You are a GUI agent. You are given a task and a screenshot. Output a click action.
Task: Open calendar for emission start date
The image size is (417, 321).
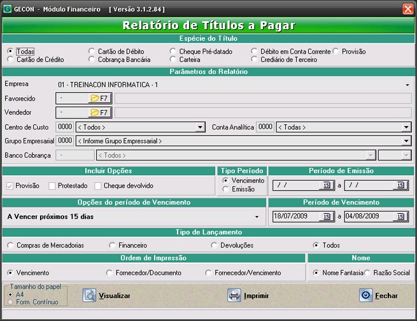[x=327, y=185]
